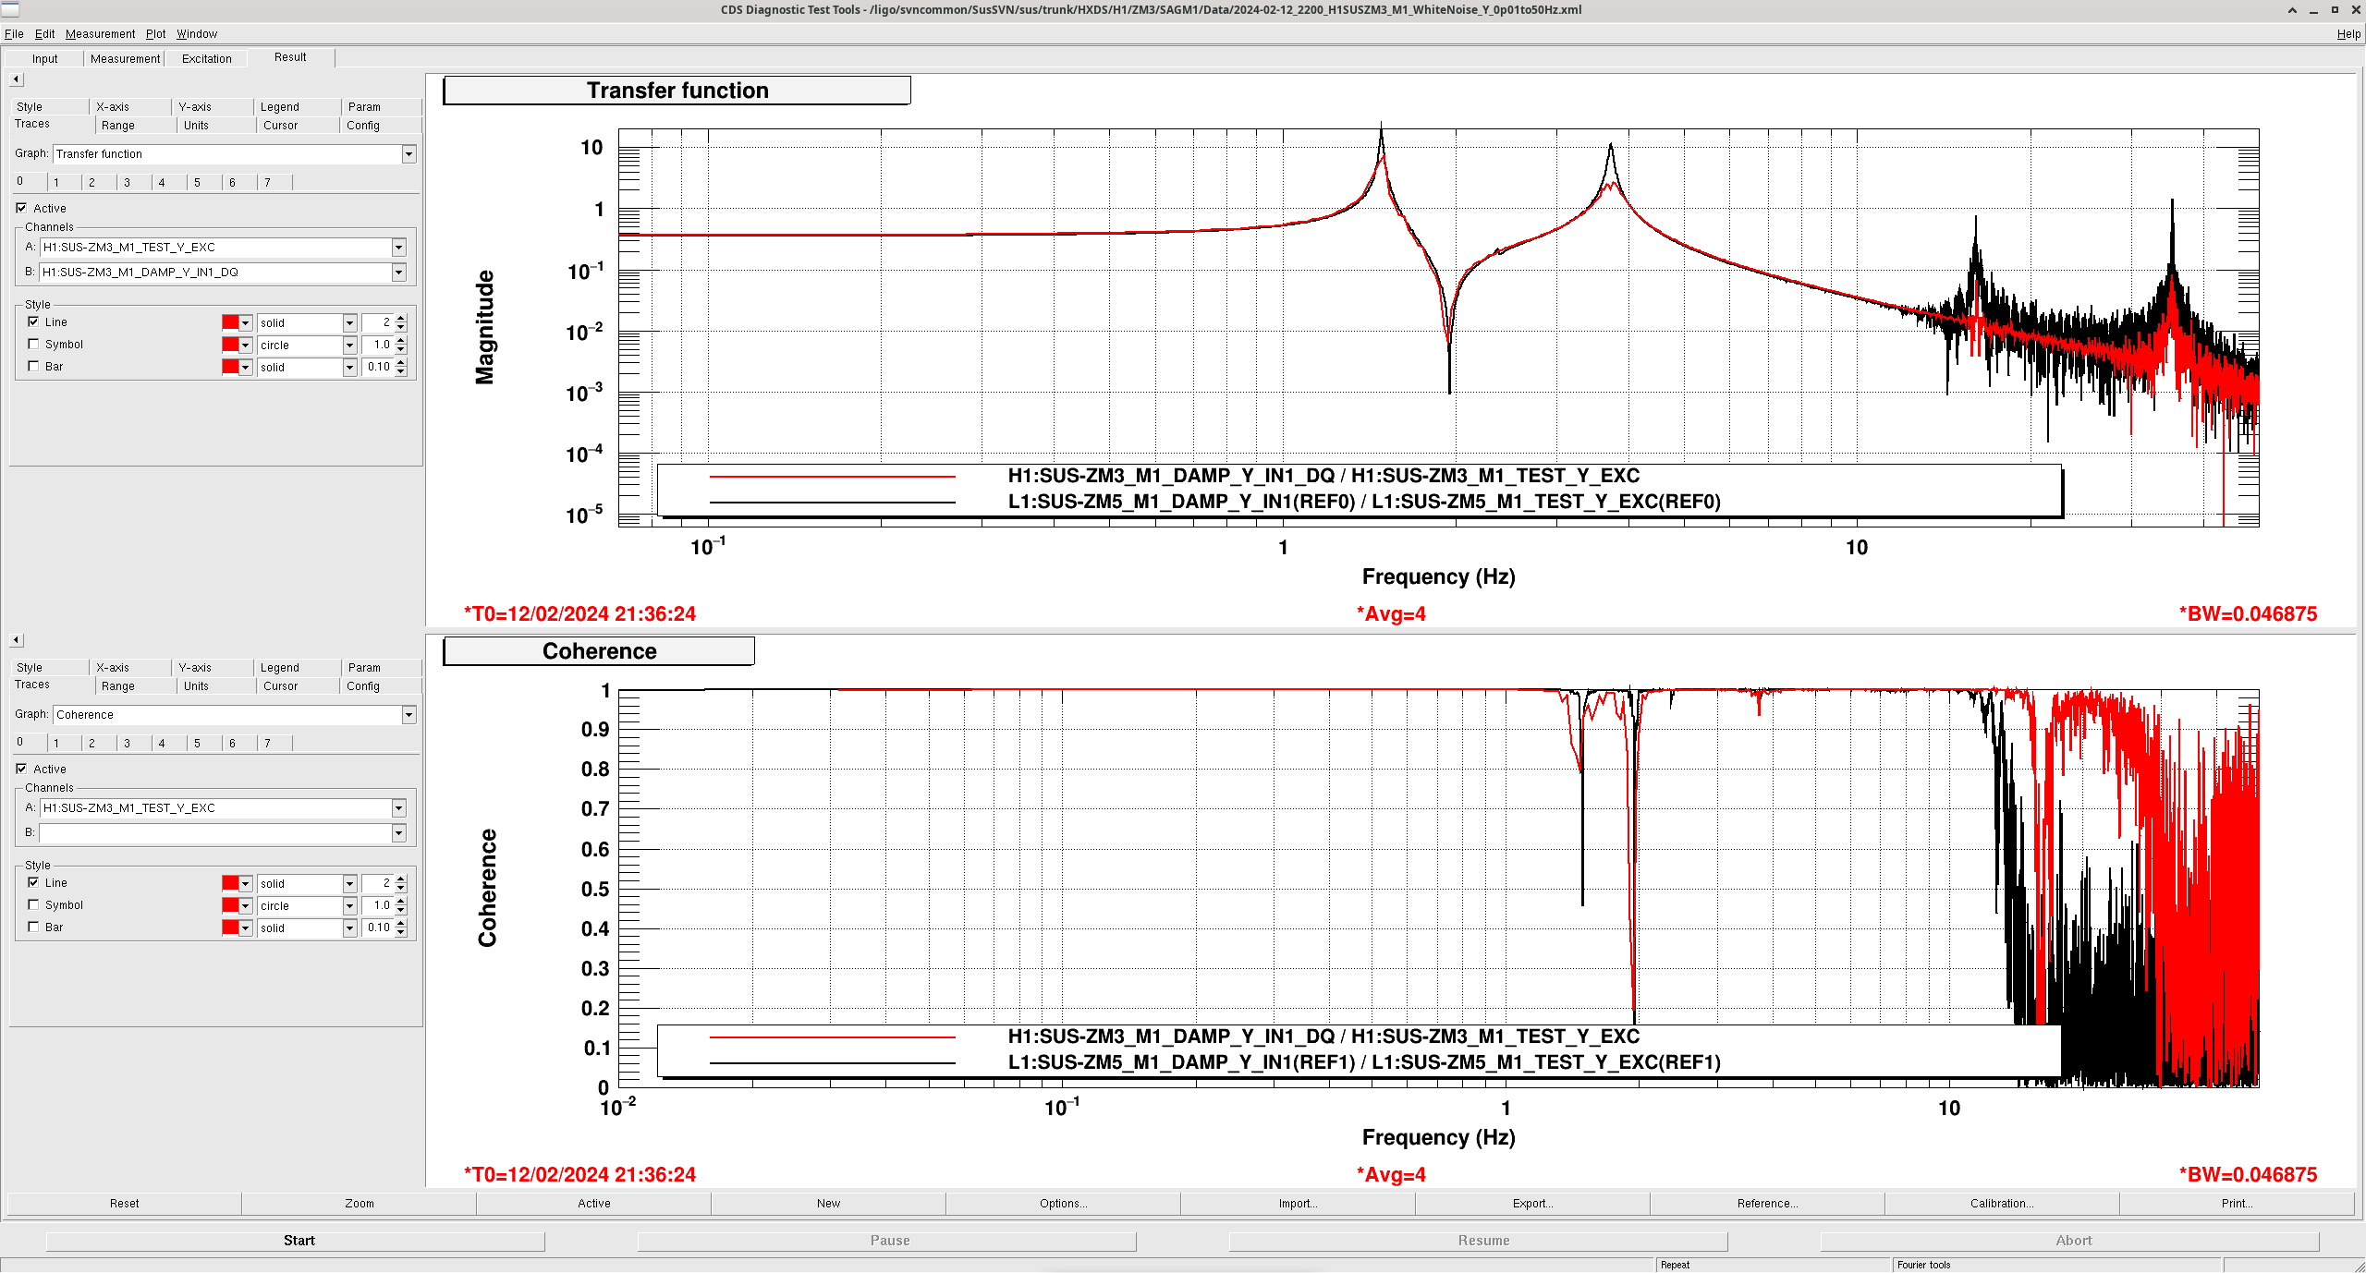Increase upper Line width stepper
2366x1273 pixels.
point(401,319)
